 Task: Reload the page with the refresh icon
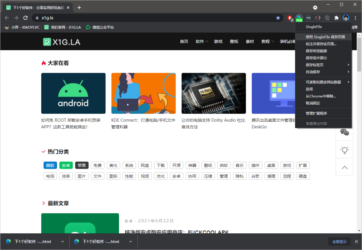pyautogui.click(x=25, y=18)
